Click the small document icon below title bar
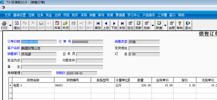Screen dimensions: 217x100 click(3, 7)
